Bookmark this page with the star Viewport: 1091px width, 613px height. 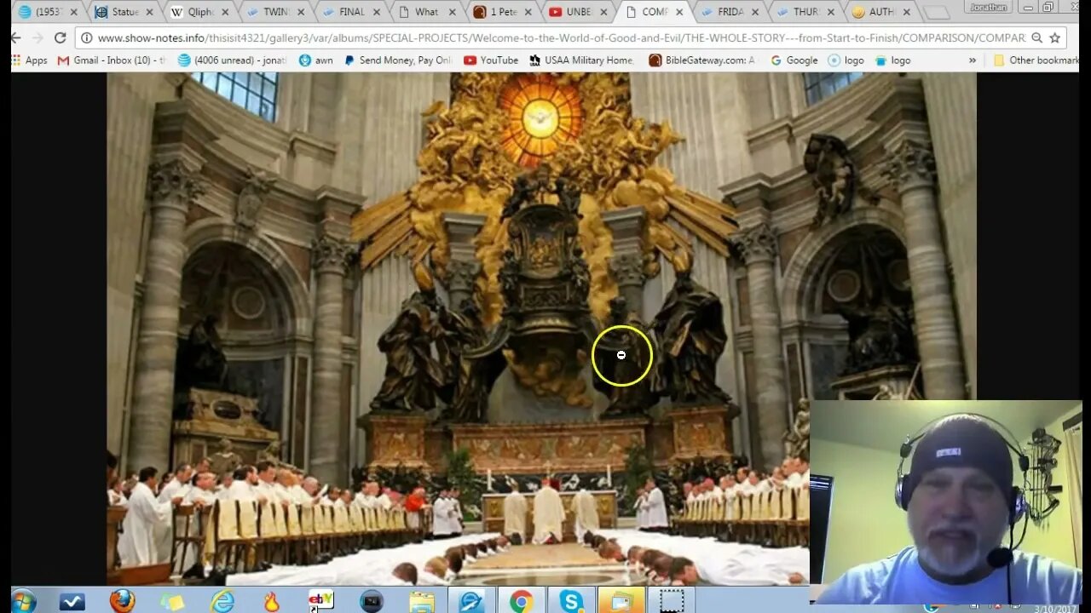click(1054, 37)
